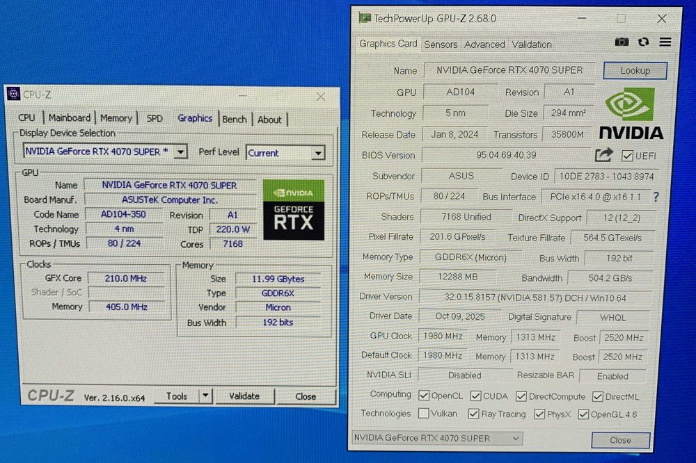This screenshot has height=463, width=696.
Task: Click the Subvendor ASUS field
Action: [461, 176]
